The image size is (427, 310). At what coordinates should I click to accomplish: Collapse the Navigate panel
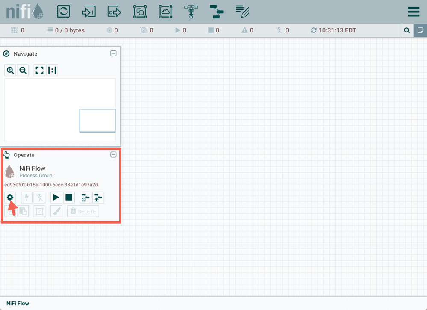pyautogui.click(x=113, y=53)
